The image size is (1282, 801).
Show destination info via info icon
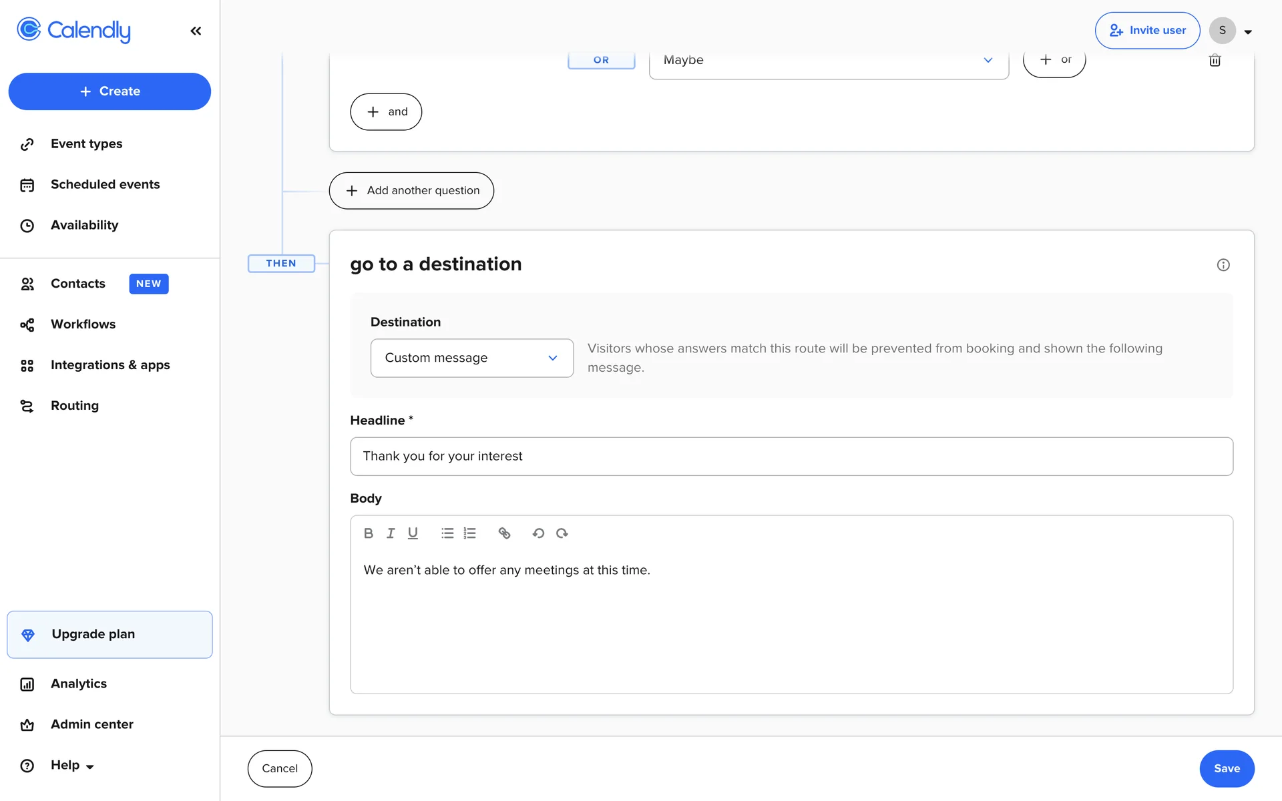point(1223,265)
